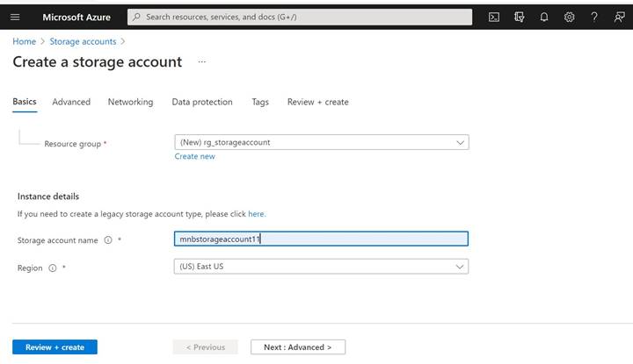The image size is (633, 364).
Task: Open the feedback icon in the top bar
Action: pyautogui.click(x=619, y=17)
